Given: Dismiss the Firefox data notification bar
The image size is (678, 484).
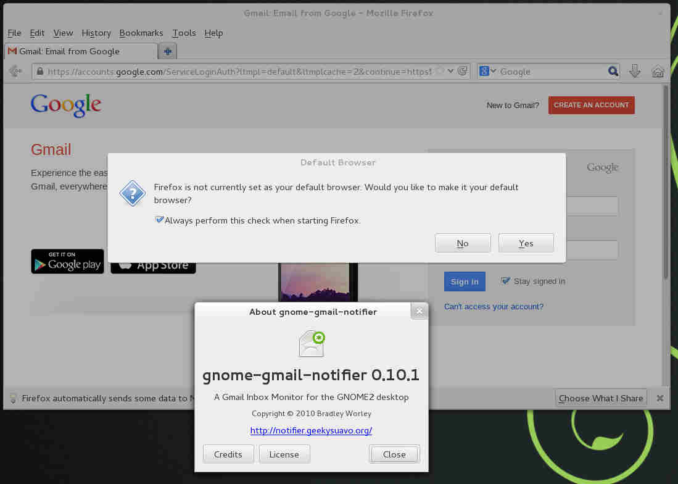Looking at the screenshot, I should (660, 398).
